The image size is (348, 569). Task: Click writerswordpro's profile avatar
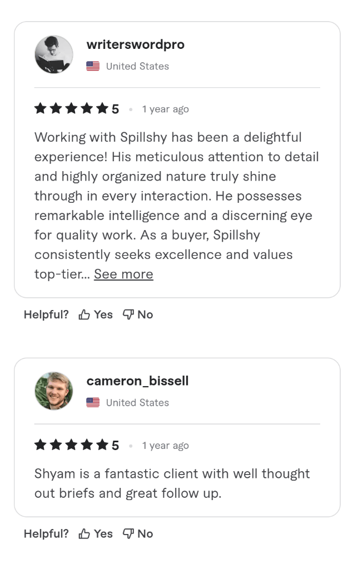tap(54, 54)
